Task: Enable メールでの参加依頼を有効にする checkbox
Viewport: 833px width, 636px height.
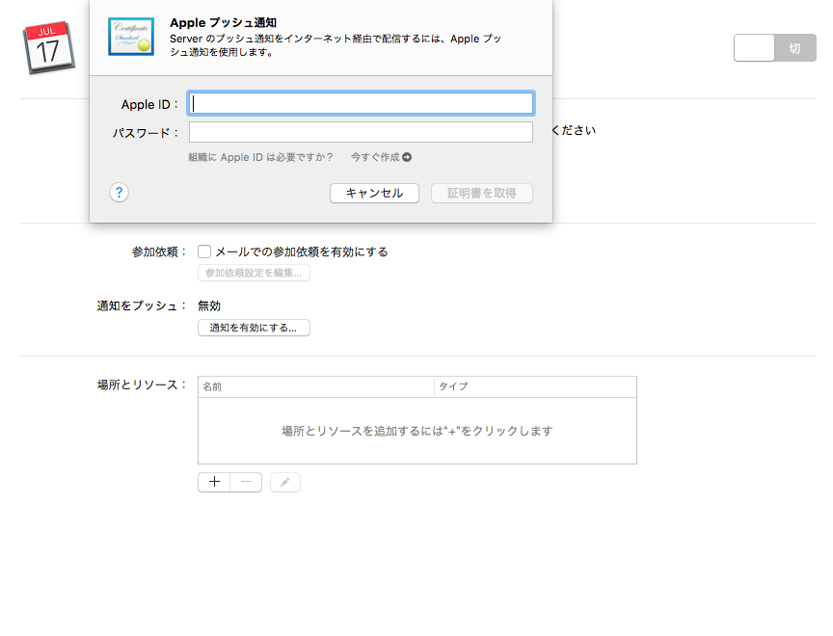Action: click(x=203, y=251)
